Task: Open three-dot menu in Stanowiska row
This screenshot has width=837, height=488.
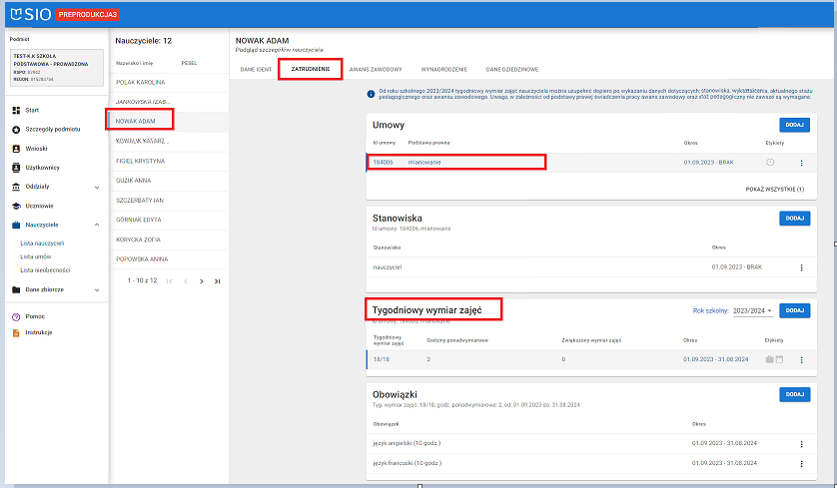Action: 801,267
